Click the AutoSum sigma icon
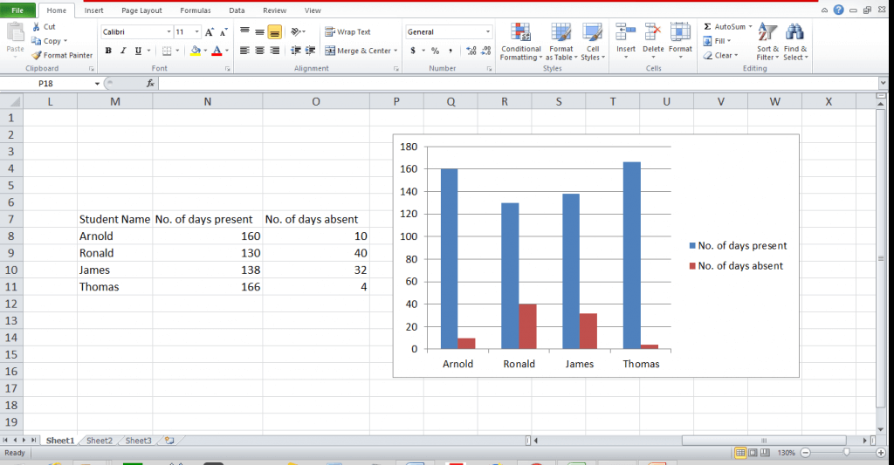 [x=708, y=27]
